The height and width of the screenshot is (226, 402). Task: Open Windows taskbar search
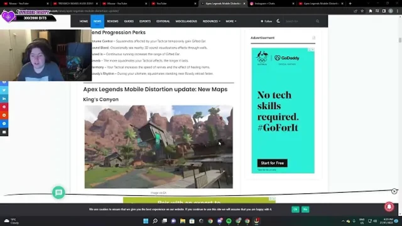pyautogui.click(x=155, y=221)
